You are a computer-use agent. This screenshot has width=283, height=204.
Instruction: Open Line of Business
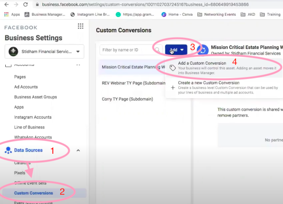[29, 127]
